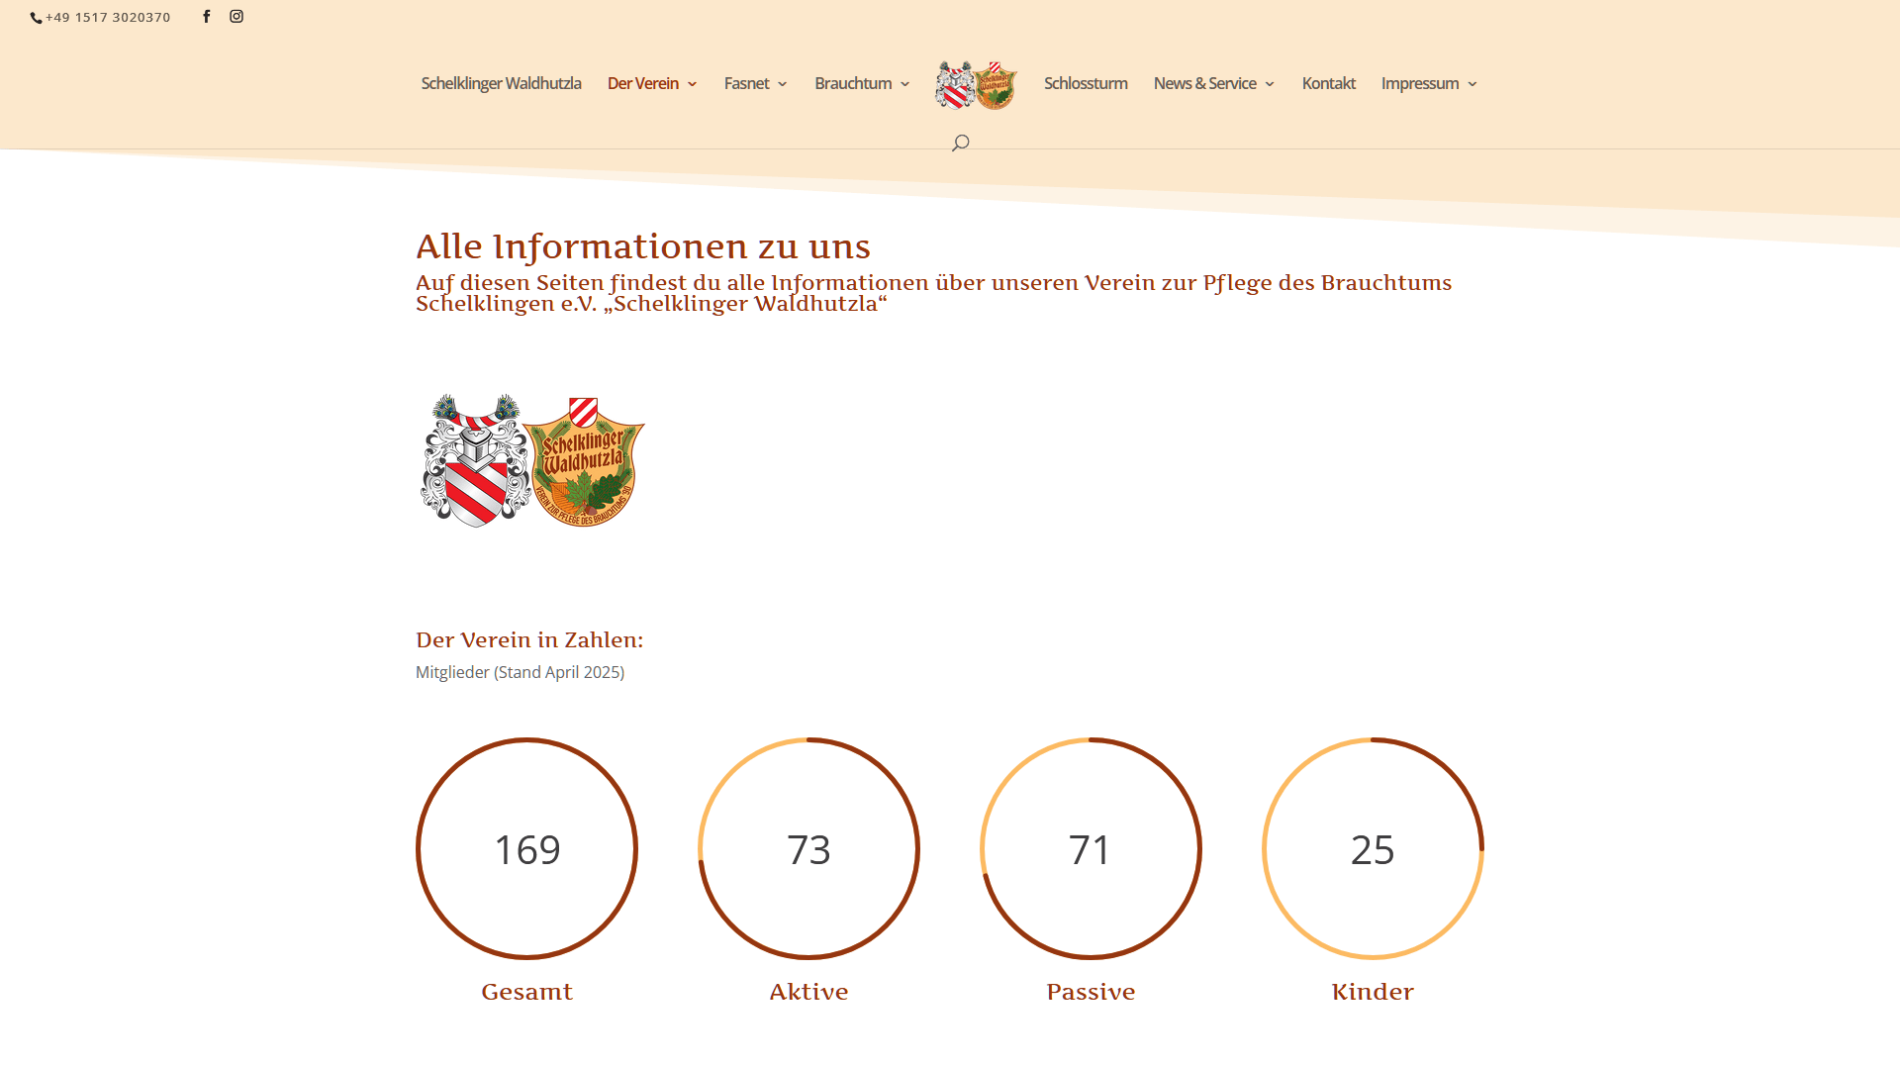Screen dimensions: 1900x1069
Task: Click the Gesamt 169 circle counter
Action: [526, 848]
